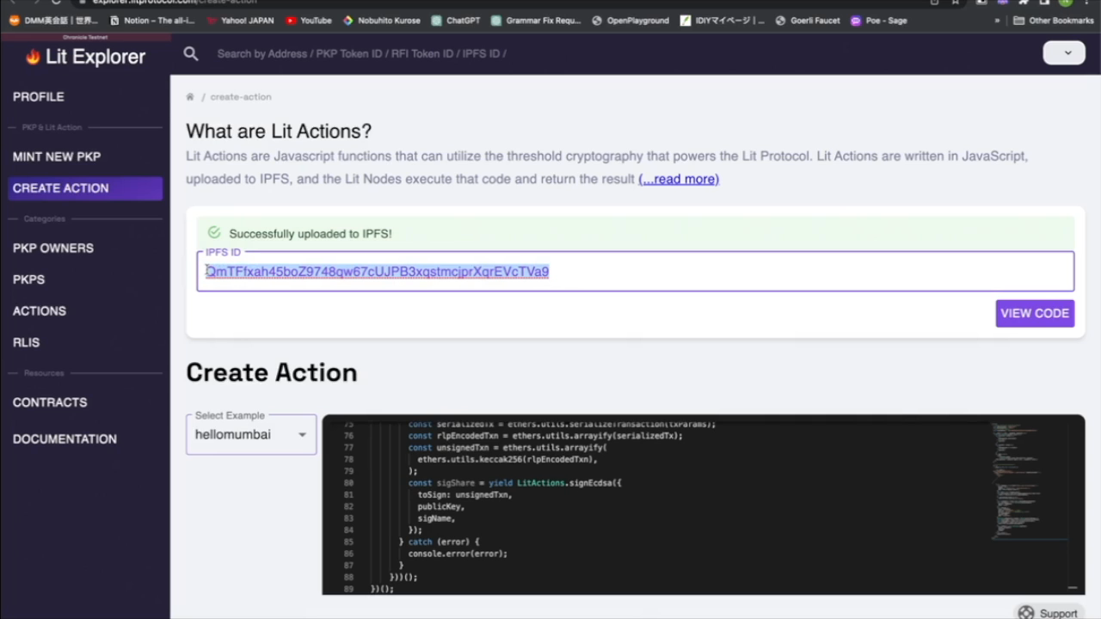The width and height of the screenshot is (1101, 619).
Task: Show more bookmarks overflow chevron
Action: click(997, 21)
